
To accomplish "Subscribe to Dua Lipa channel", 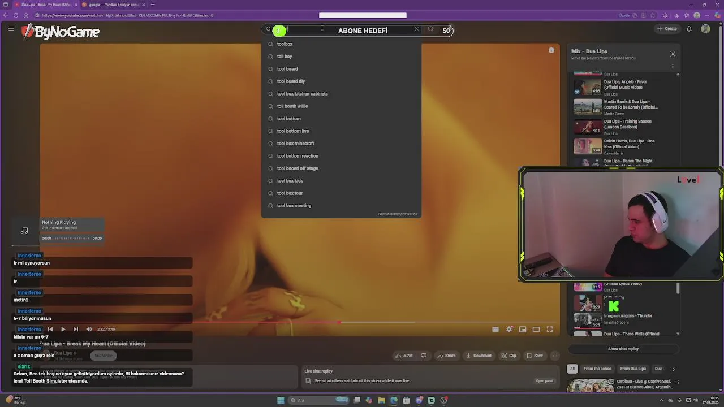I will coord(104,356).
